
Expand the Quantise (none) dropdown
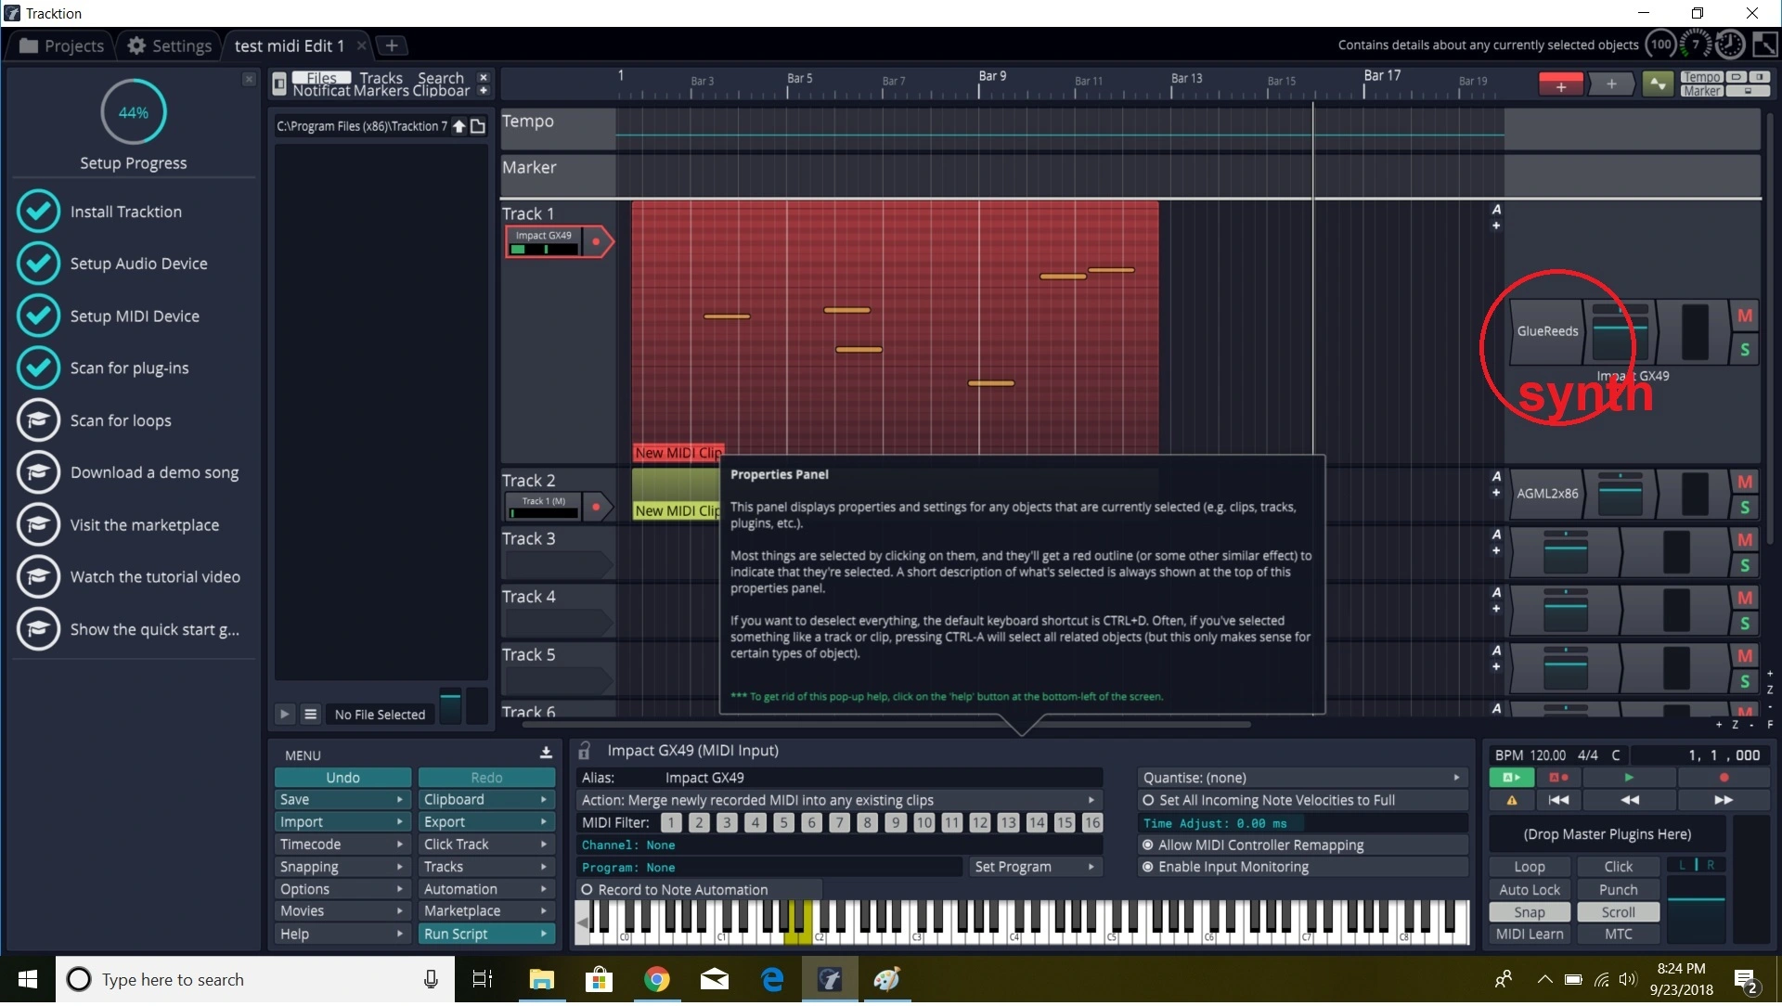[x=1301, y=778]
